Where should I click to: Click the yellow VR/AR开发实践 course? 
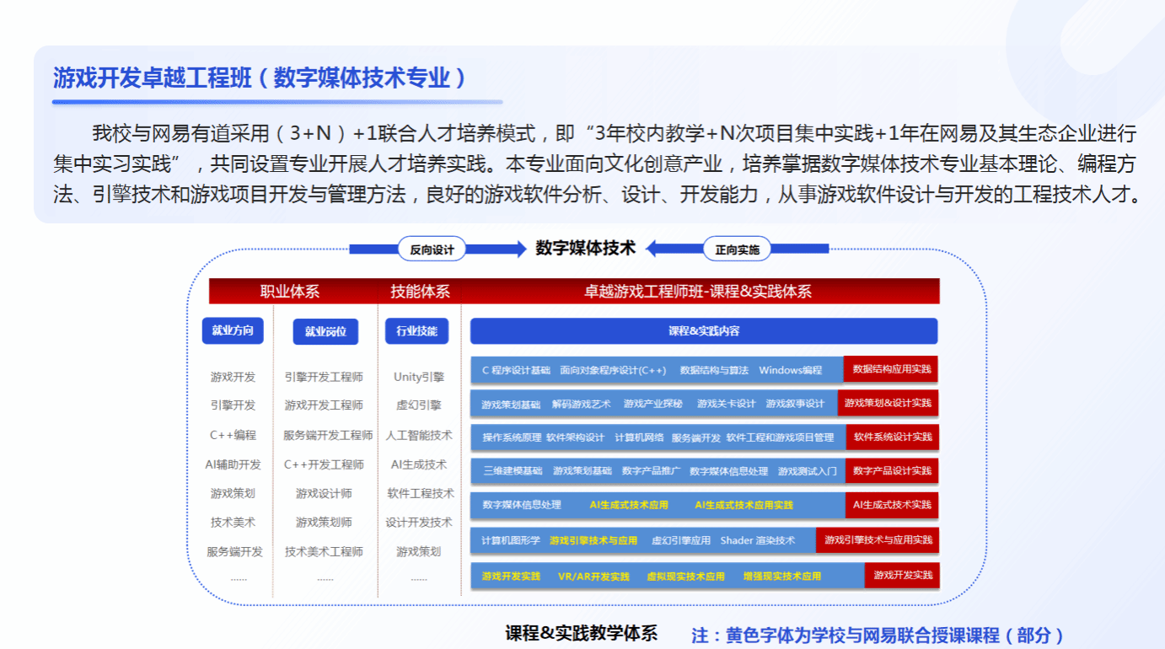point(593,577)
